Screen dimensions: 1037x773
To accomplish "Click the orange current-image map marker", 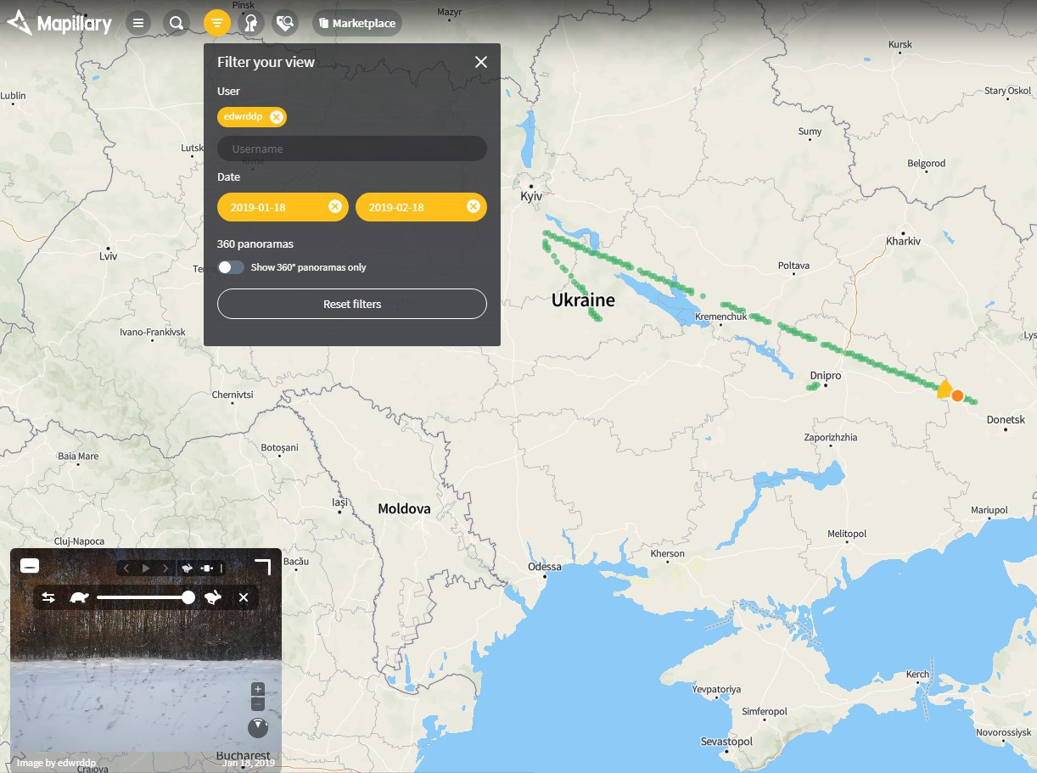I will (957, 395).
